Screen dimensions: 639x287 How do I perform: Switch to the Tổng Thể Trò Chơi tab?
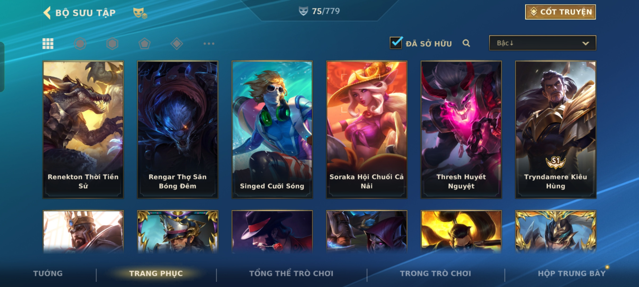click(x=291, y=273)
